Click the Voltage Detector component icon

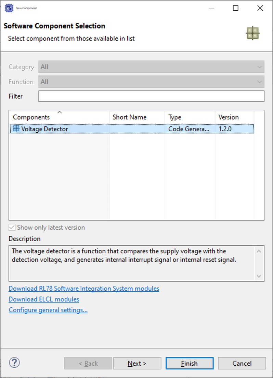pos(16,129)
